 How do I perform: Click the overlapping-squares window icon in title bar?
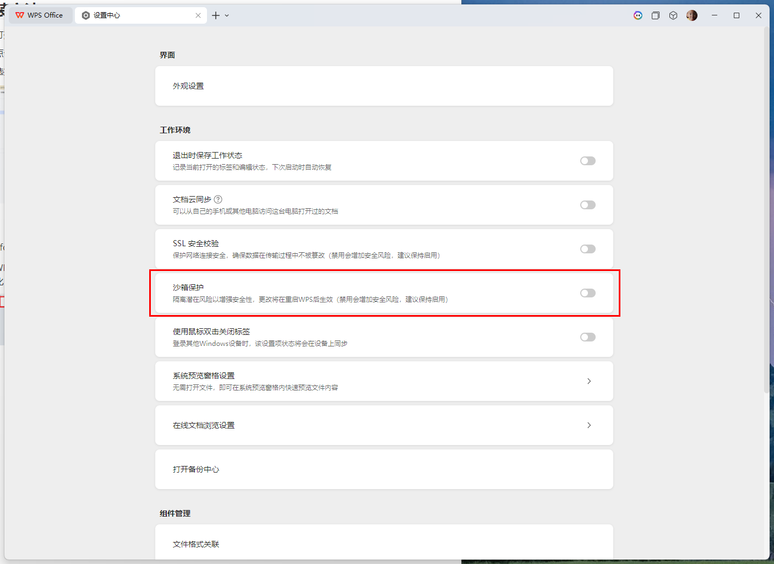tap(656, 15)
